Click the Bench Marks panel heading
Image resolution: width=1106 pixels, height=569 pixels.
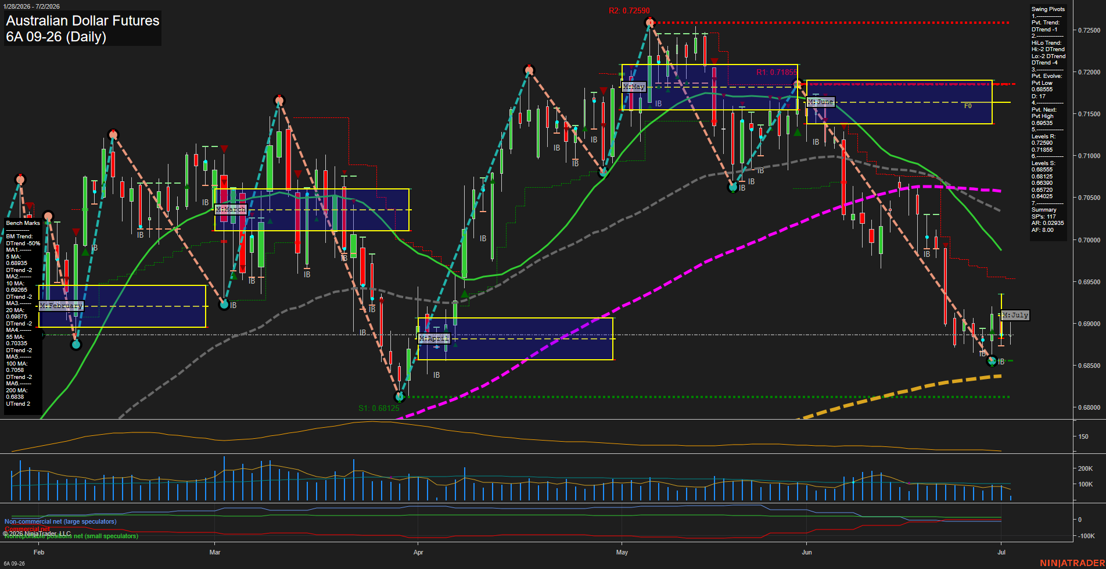coord(23,223)
